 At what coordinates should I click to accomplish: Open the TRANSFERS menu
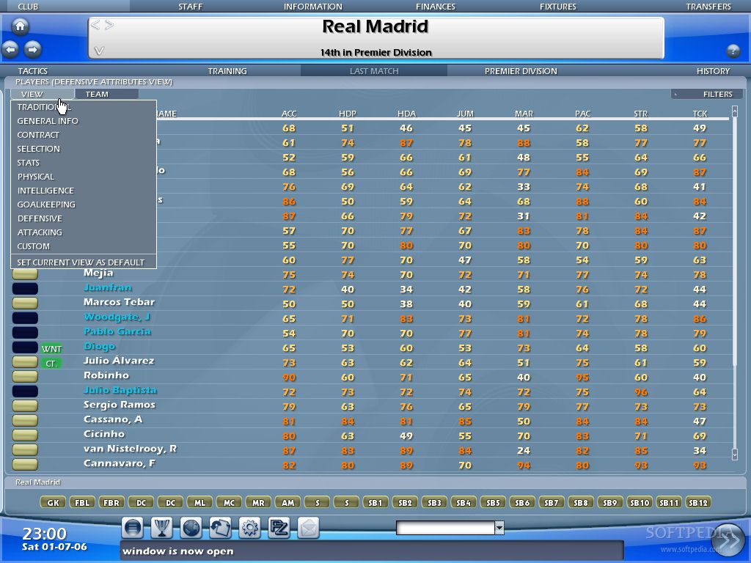[x=708, y=7]
